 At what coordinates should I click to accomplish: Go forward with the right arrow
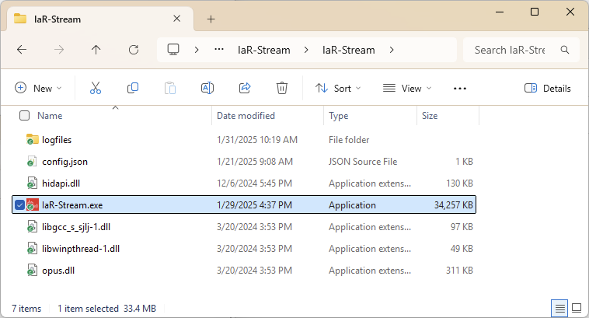pyautogui.click(x=59, y=50)
